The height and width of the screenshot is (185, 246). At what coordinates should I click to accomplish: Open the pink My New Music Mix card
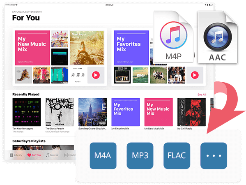[32, 48]
